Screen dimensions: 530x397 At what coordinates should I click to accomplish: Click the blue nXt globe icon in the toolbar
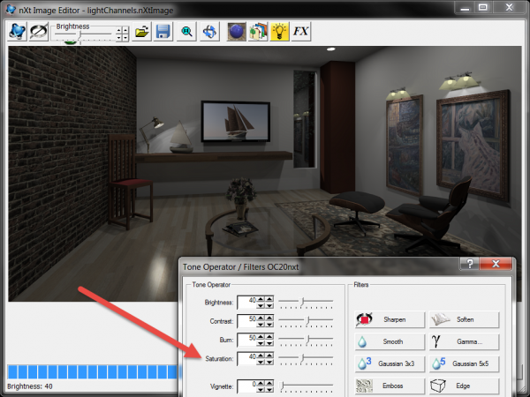[x=18, y=32]
